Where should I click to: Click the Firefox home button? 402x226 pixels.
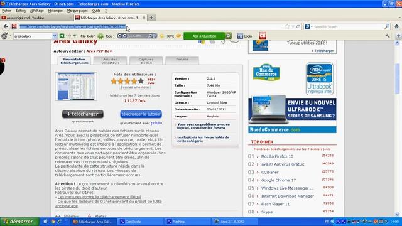pyautogui.click(x=396, y=26)
